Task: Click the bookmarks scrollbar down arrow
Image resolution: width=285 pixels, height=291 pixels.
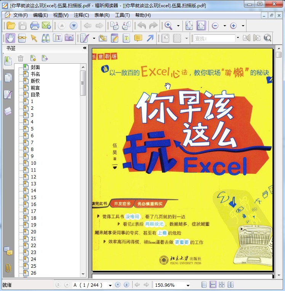Action: point(83,274)
